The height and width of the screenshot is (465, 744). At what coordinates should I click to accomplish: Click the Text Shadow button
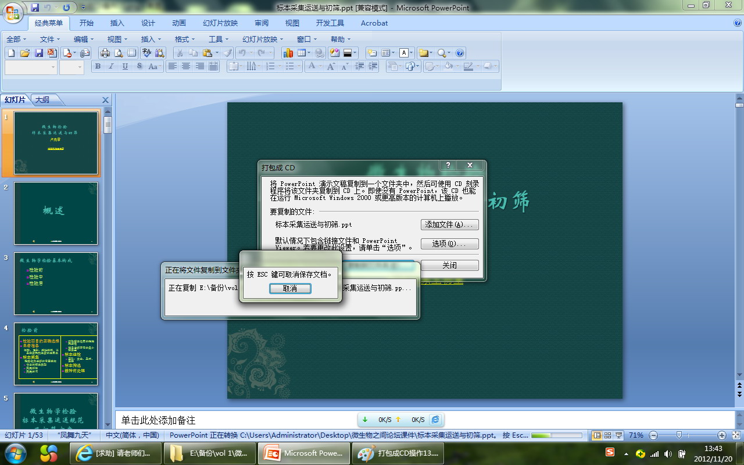coord(139,67)
